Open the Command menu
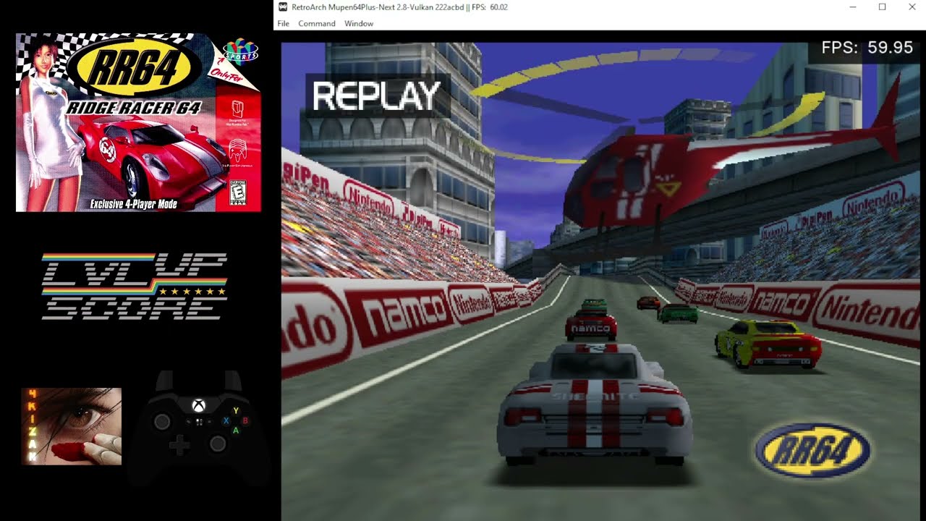 click(x=317, y=24)
